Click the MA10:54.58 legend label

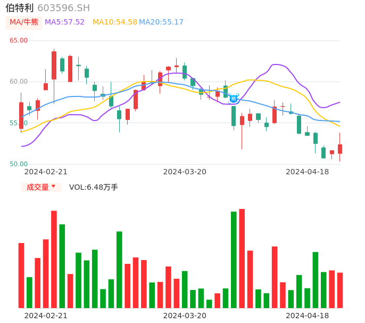[x=114, y=22]
